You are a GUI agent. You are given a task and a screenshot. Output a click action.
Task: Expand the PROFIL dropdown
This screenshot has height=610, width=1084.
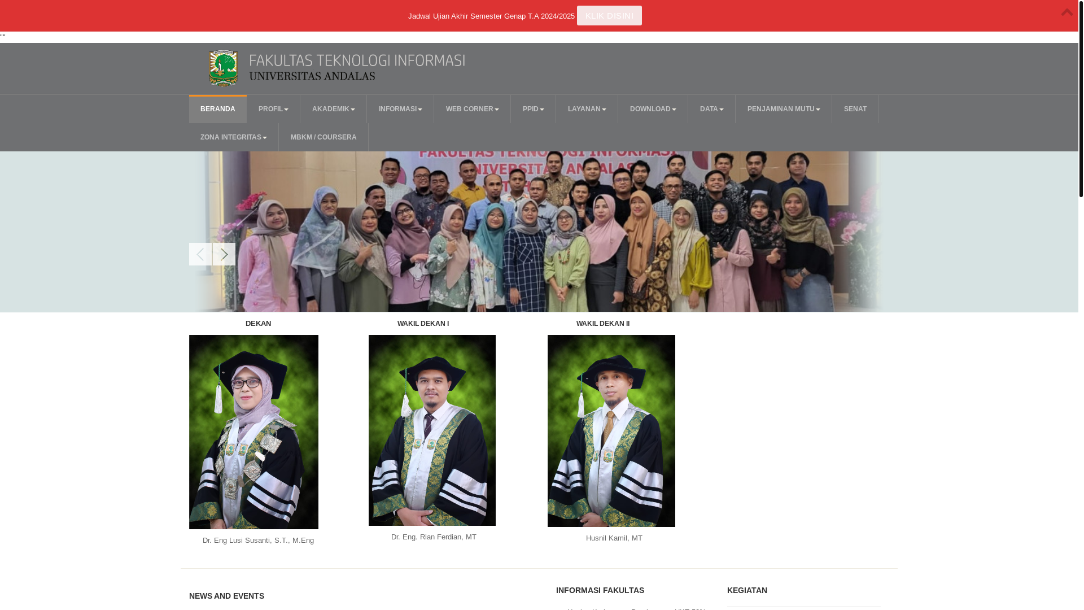pos(273,109)
